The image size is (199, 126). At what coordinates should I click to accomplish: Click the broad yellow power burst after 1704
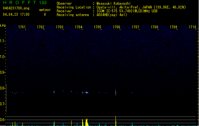pyautogui.click(x=87, y=122)
